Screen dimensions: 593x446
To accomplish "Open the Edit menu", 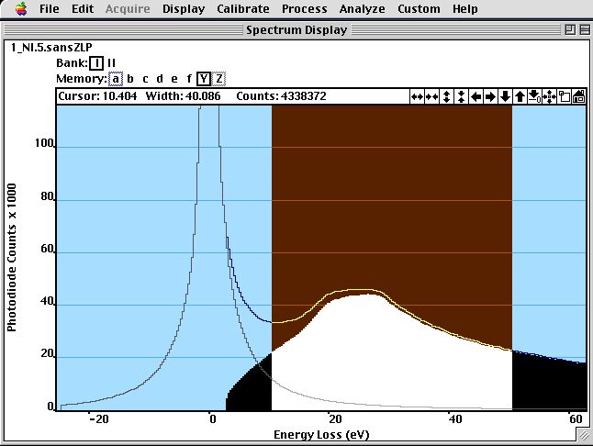I will pyautogui.click(x=83, y=8).
